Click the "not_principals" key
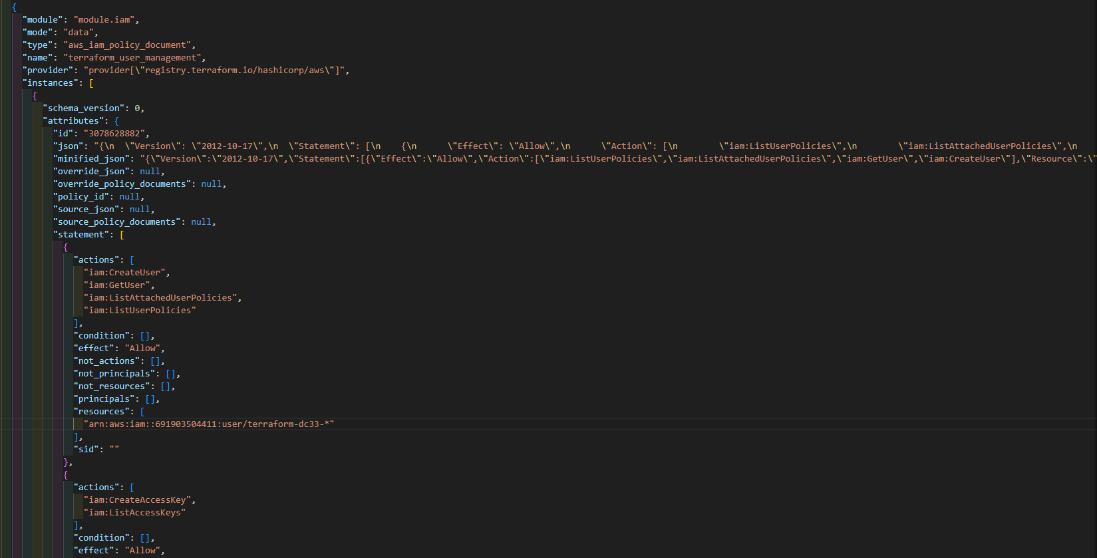 coord(114,374)
